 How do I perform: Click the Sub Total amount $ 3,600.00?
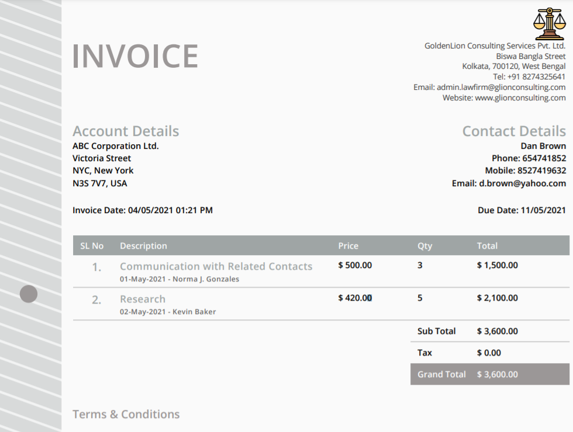pyautogui.click(x=497, y=332)
